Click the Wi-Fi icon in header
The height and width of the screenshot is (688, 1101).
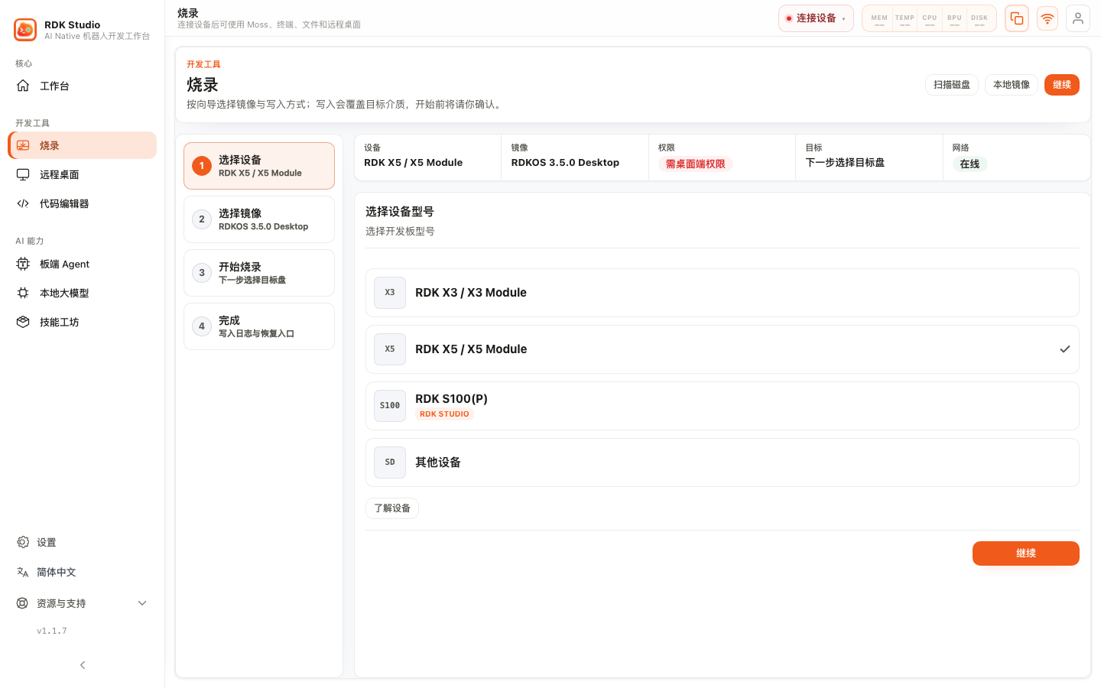(1047, 18)
